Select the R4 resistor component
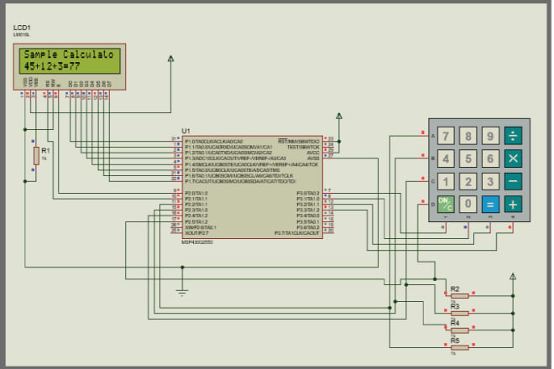The height and width of the screenshot is (369, 554). (x=460, y=330)
